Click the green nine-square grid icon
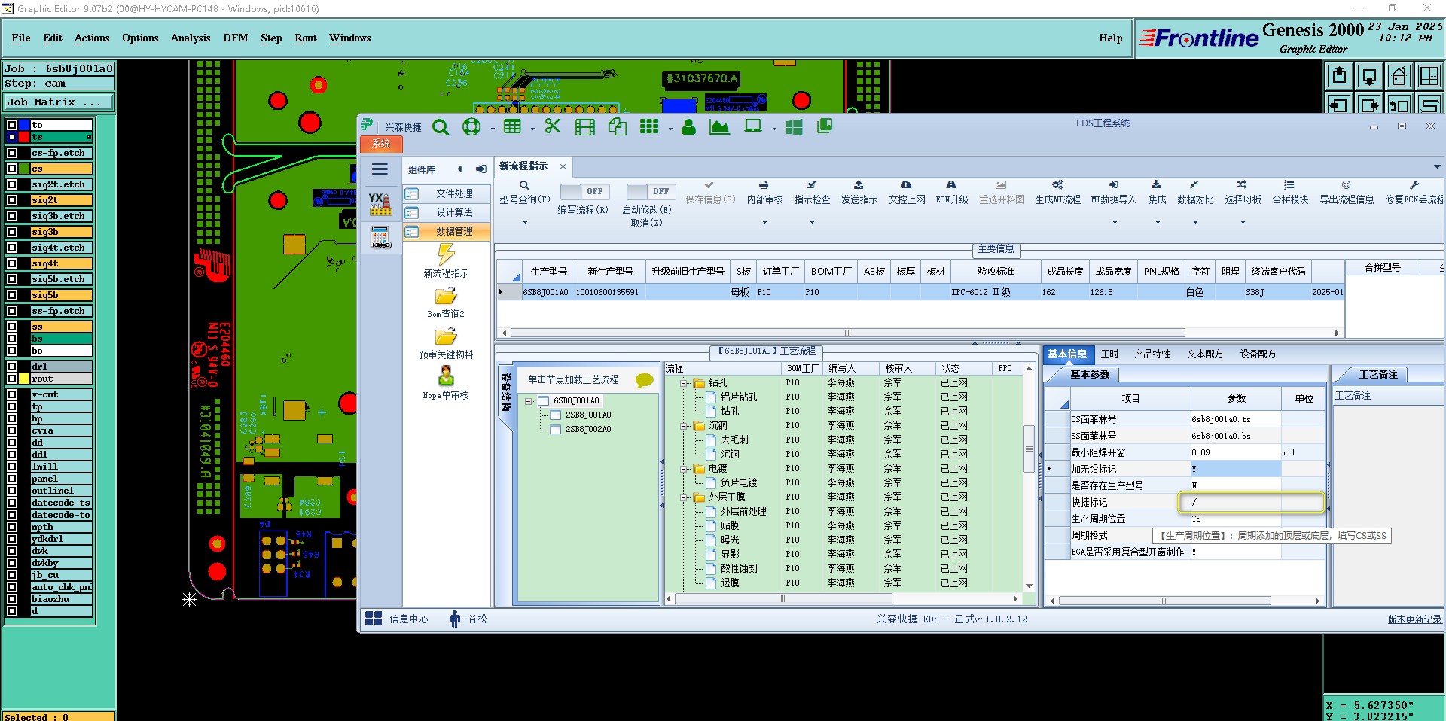Screen dimensions: 1446x721 [649, 126]
